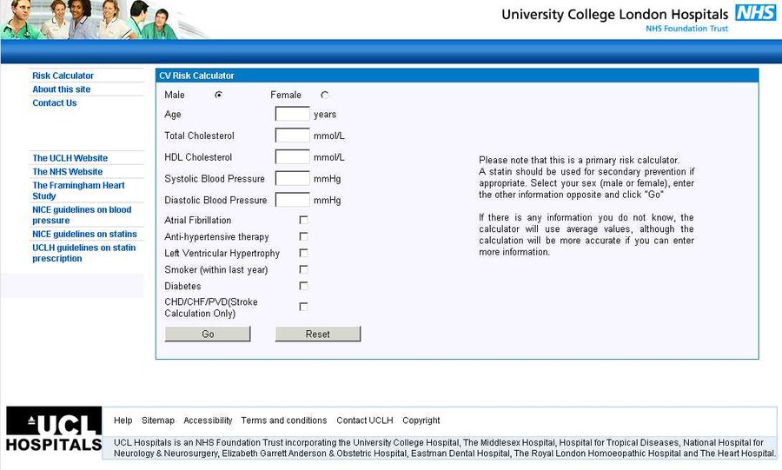782x470 pixels.
Task: Check Left Ventricular Hypertrophy
Action: point(303,253)
